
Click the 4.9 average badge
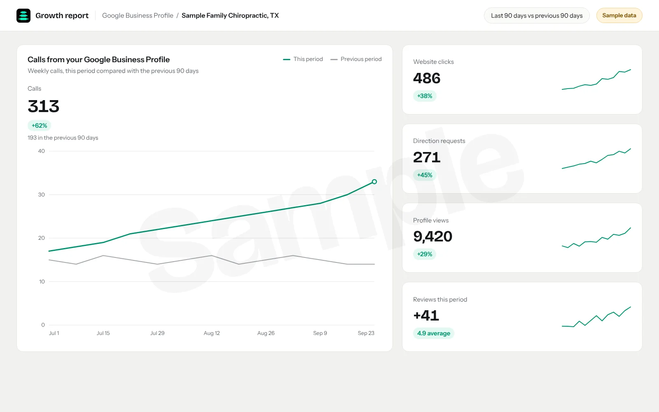pyautogui.click(x=433, y=333)
